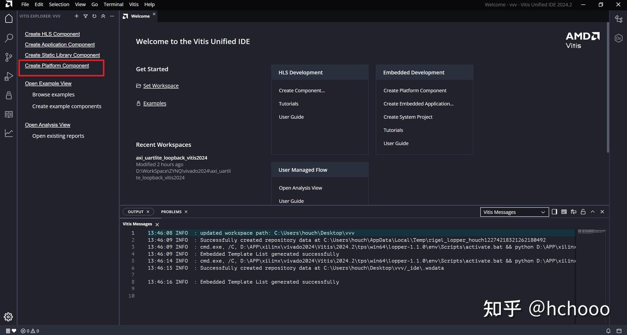Open the Terminal menu
The height and width of the screenshot is (335, 627).
tap(113, 4)
